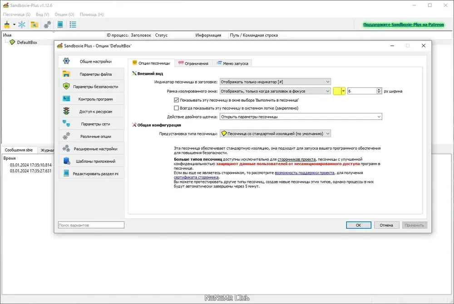Open Опции (O) menu
This screenshot has height=304, width=454.
coord(64,14)
